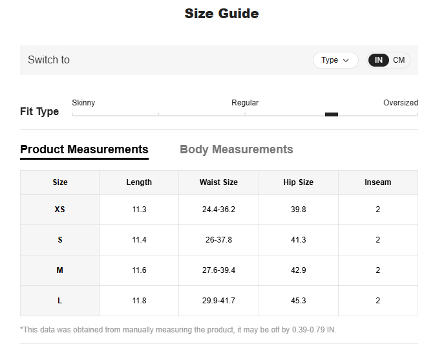Click the M waist size value 27.6-39.4
Screen dimensions: 435x357
(218, 270)
